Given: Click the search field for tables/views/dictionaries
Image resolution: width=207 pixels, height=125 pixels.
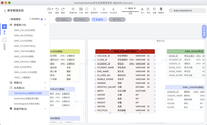Looking at the screenshot, I should coord(187,11).
